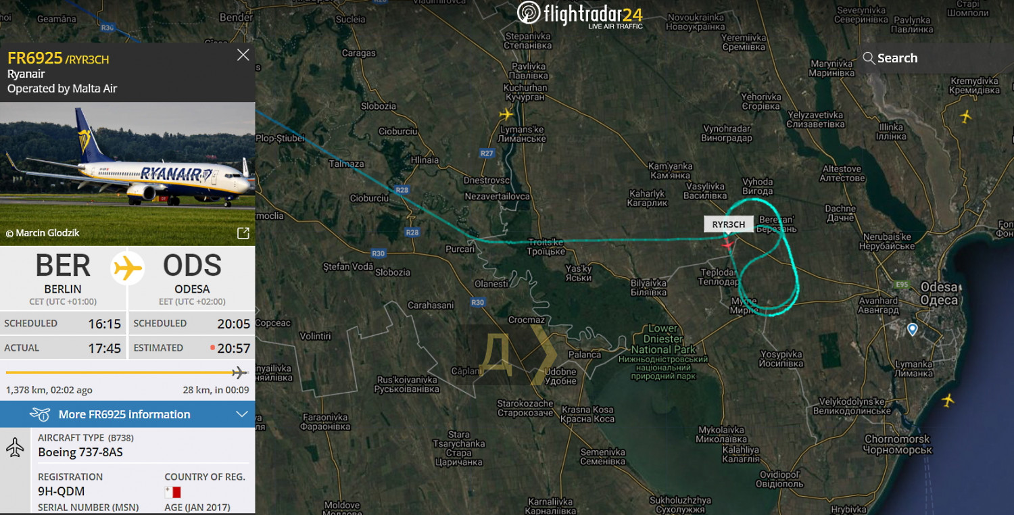Viewport: 1014px width, 515px height.
Task: Click the FR6925 flight number heading
Action: point(35,58)
